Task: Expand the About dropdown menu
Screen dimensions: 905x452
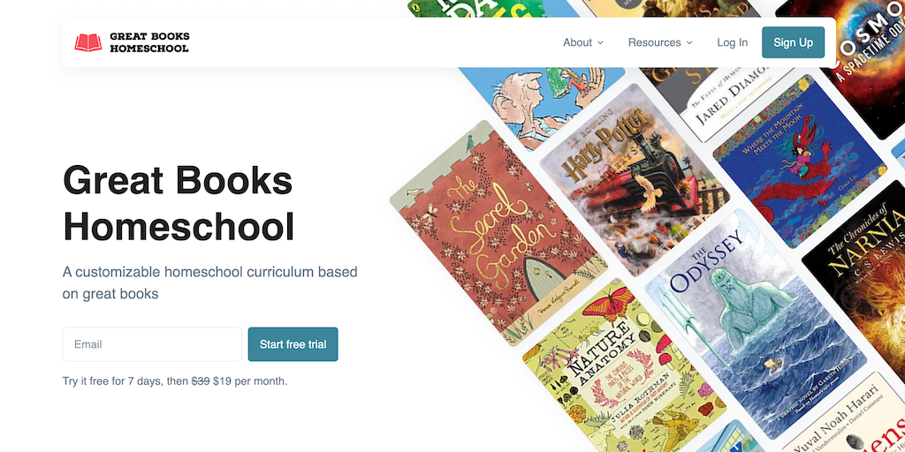Action: 583,42
